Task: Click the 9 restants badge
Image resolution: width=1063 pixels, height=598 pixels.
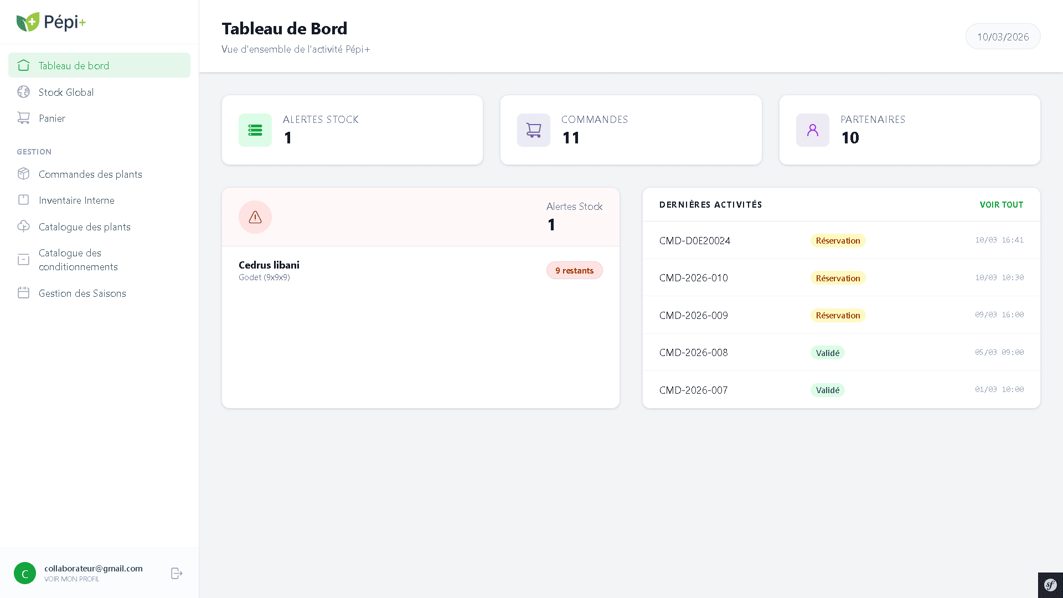Action: pyautogui.click(x=574, y=270)
